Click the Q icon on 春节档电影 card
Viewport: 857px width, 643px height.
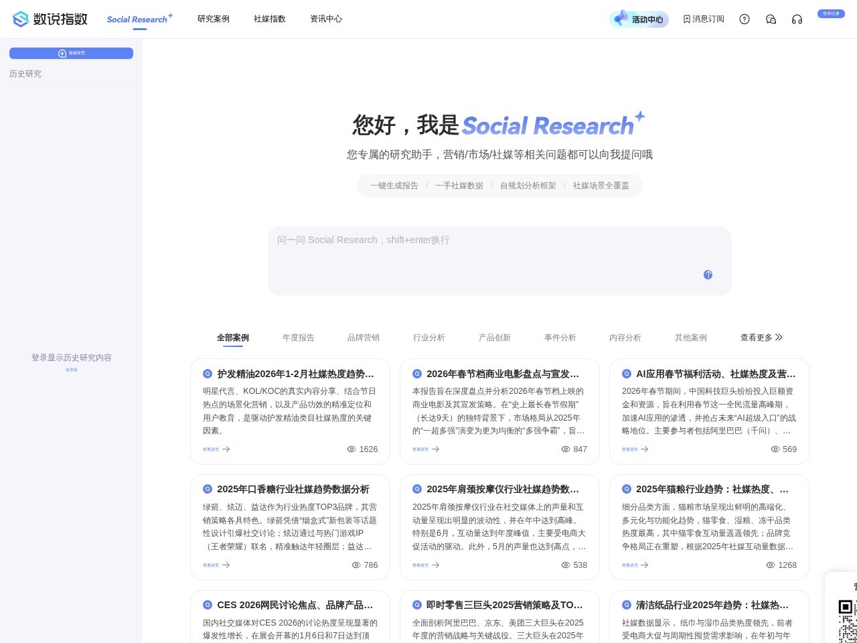pos(417,374)
